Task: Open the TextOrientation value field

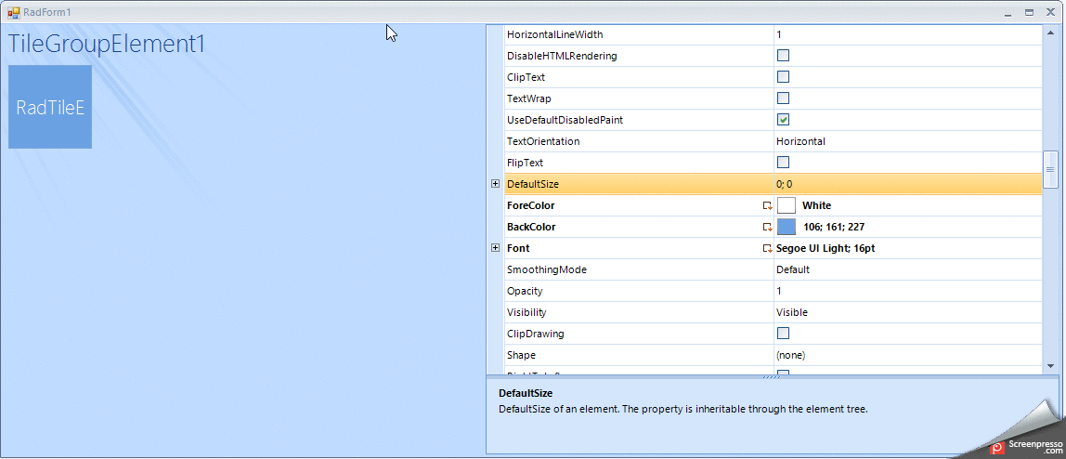Action: [x=906, y=141]
